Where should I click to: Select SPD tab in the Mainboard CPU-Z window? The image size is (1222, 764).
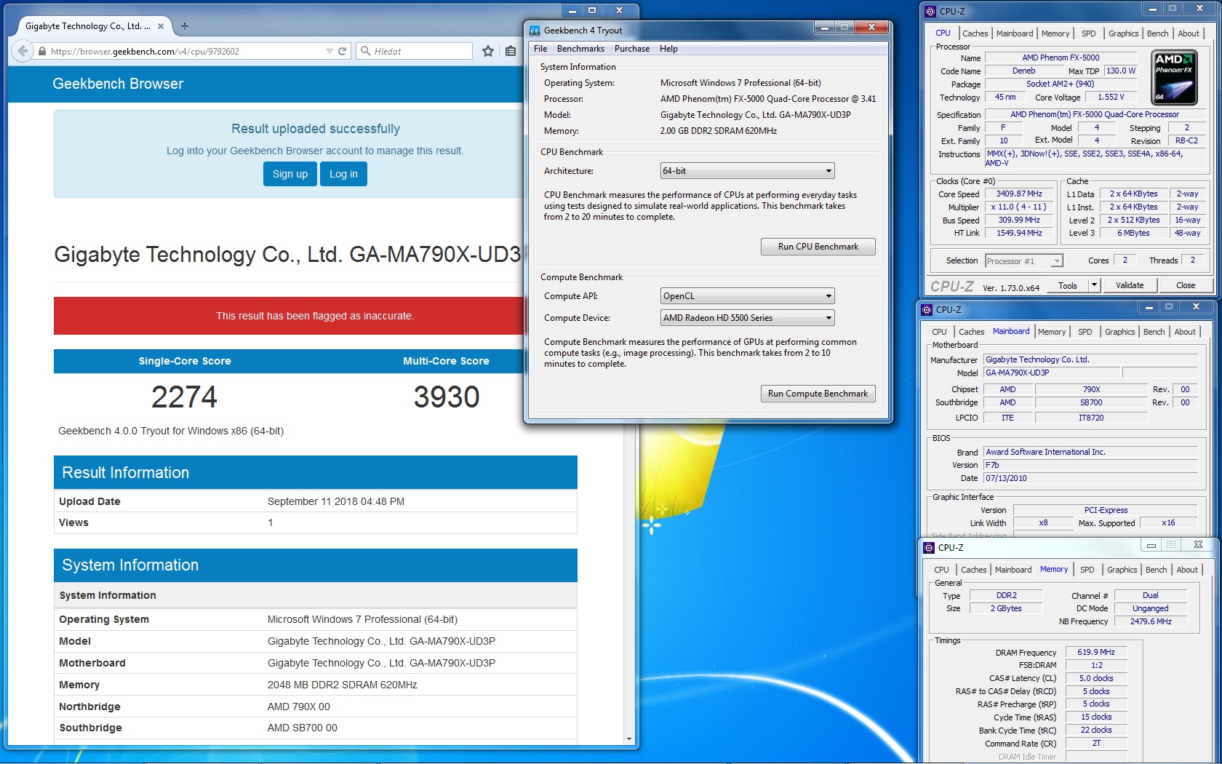point(1085,332)
